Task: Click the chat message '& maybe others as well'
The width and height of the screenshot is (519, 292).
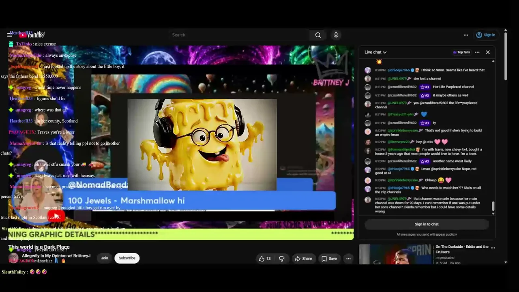Action: click(450, 95)
